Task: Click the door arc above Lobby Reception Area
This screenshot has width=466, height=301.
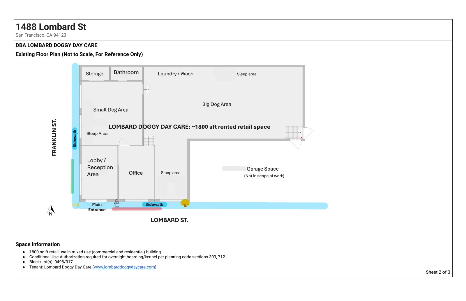Action: (123, 142)
